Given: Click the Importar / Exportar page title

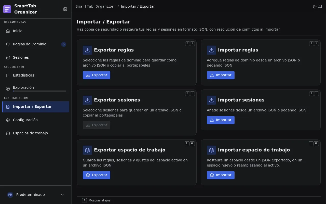Looking at the screenshot, I should click(x=103, y=22).
